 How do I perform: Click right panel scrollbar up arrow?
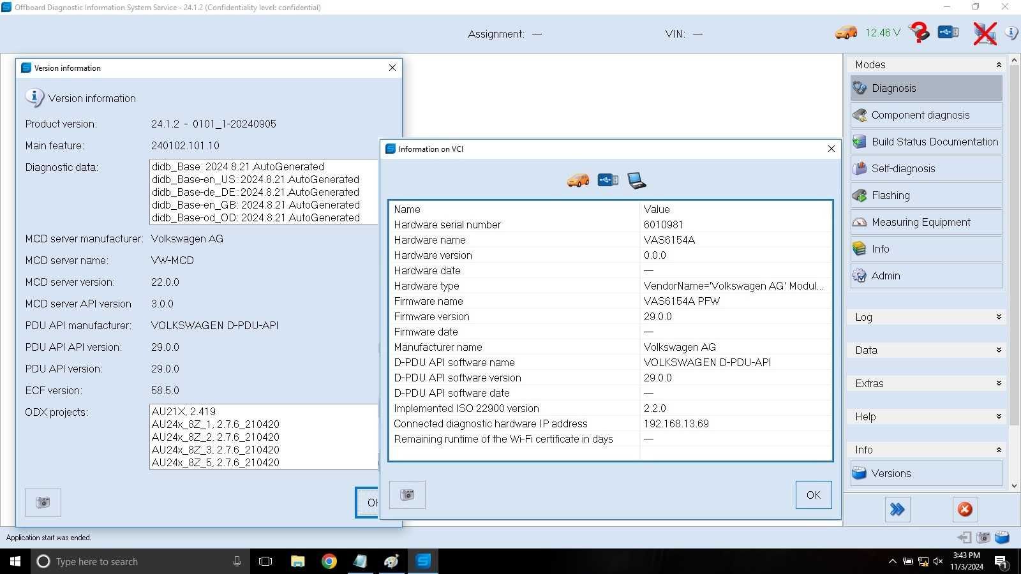pos(1015,59)
